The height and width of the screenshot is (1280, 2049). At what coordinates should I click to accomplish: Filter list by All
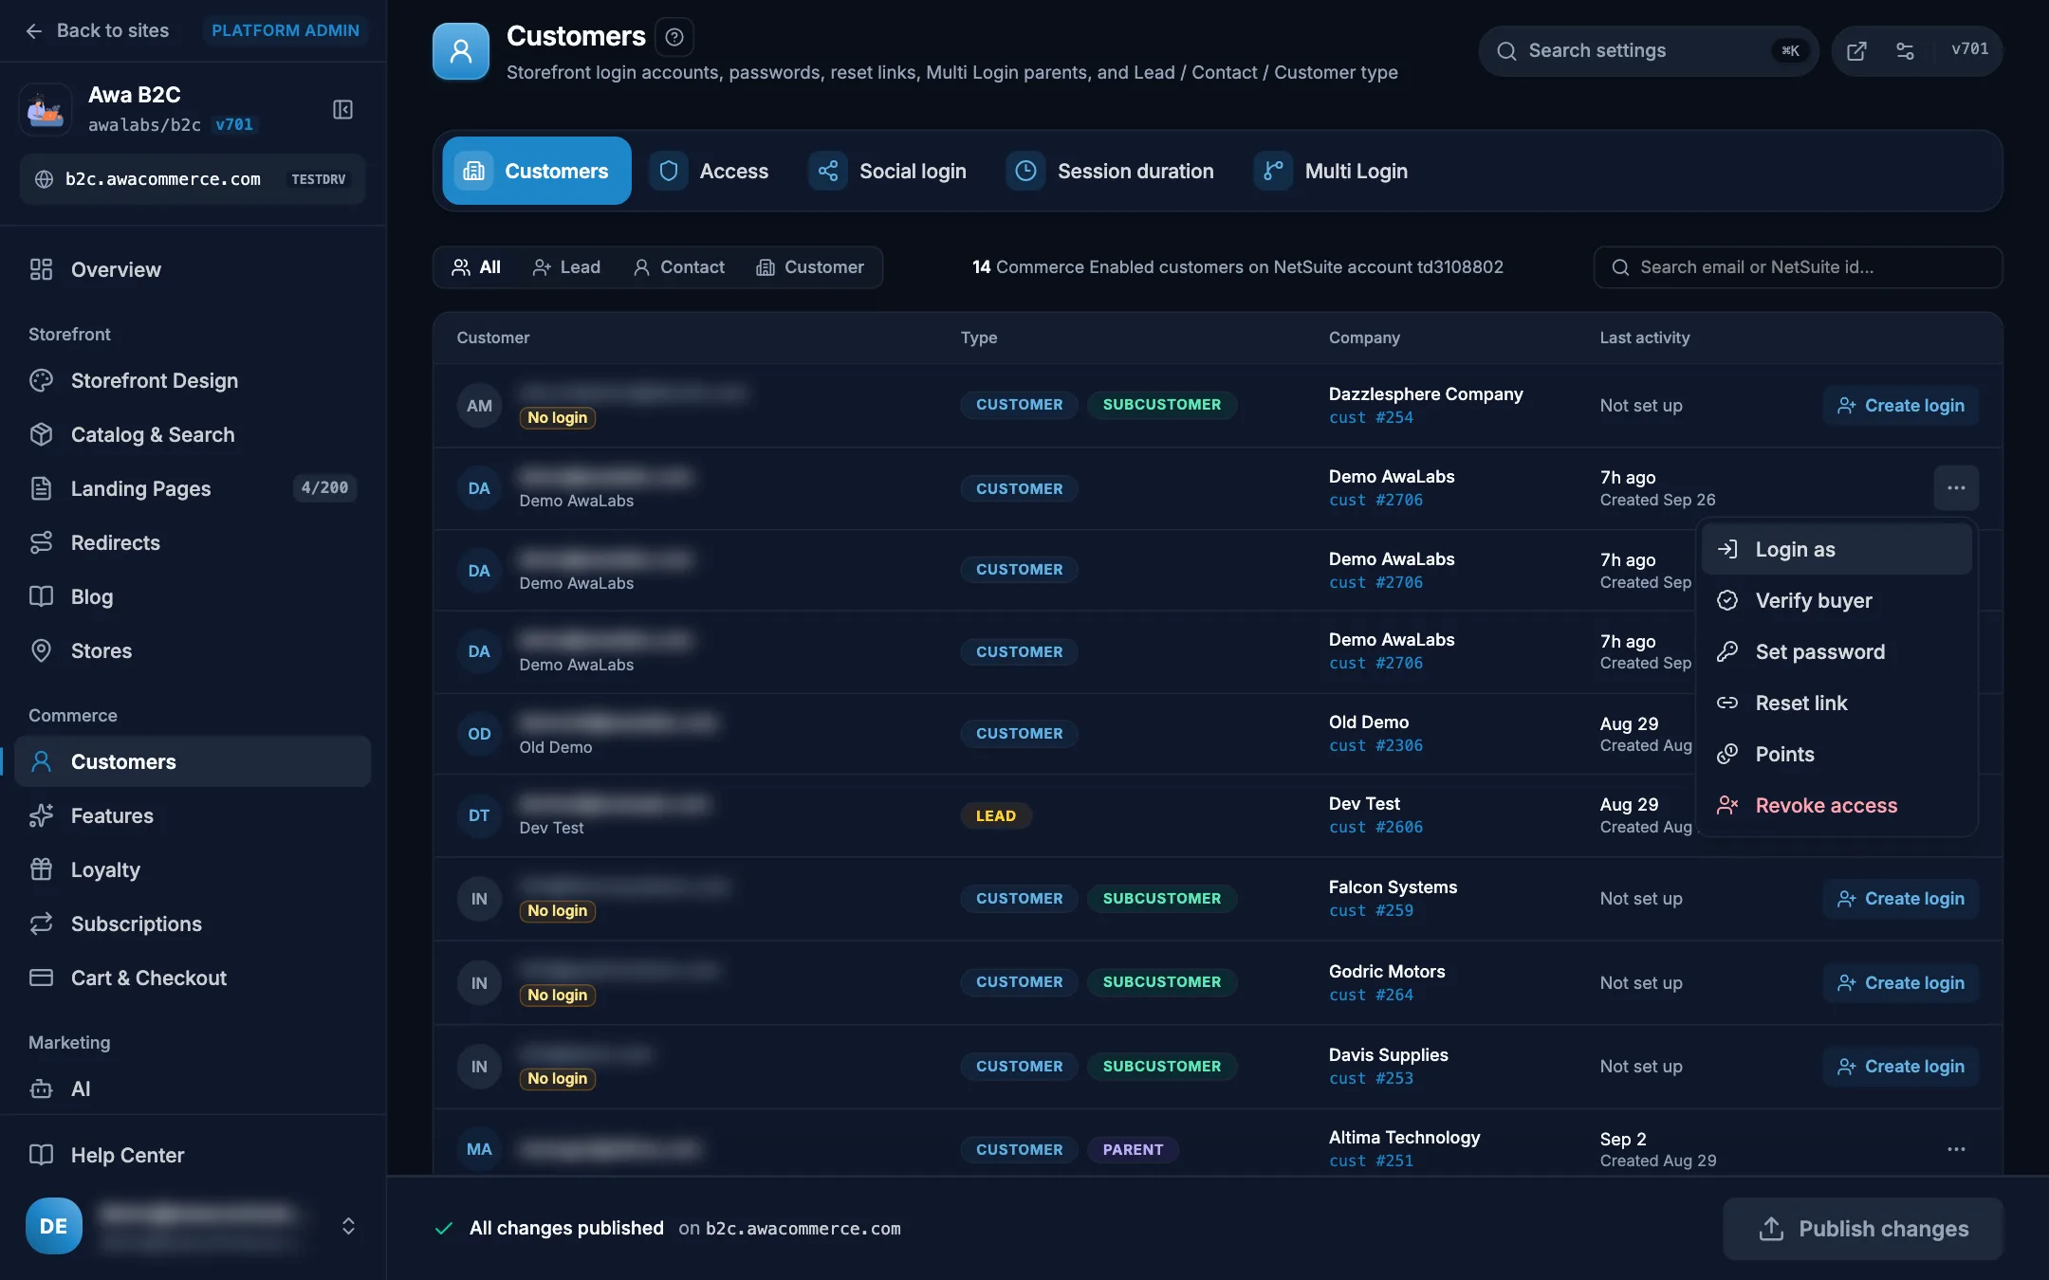(476, 267)
